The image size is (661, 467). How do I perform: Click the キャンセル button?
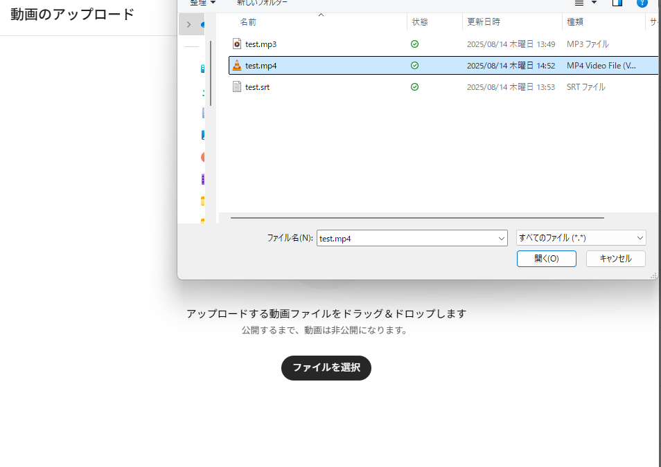[615, 259]
